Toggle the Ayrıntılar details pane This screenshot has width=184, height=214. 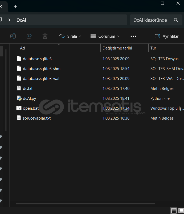coord(167,36)
